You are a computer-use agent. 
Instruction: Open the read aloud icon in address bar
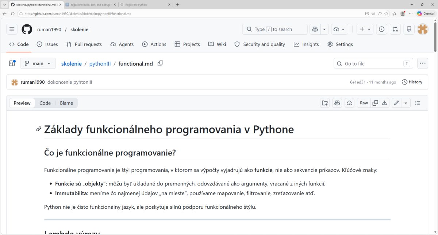(x=380, y=13)
